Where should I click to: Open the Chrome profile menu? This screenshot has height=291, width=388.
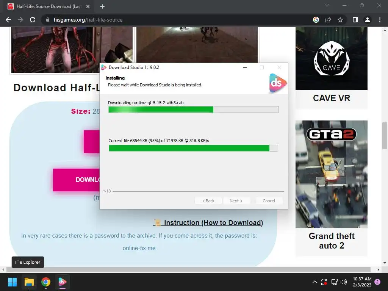pos(368,20)
